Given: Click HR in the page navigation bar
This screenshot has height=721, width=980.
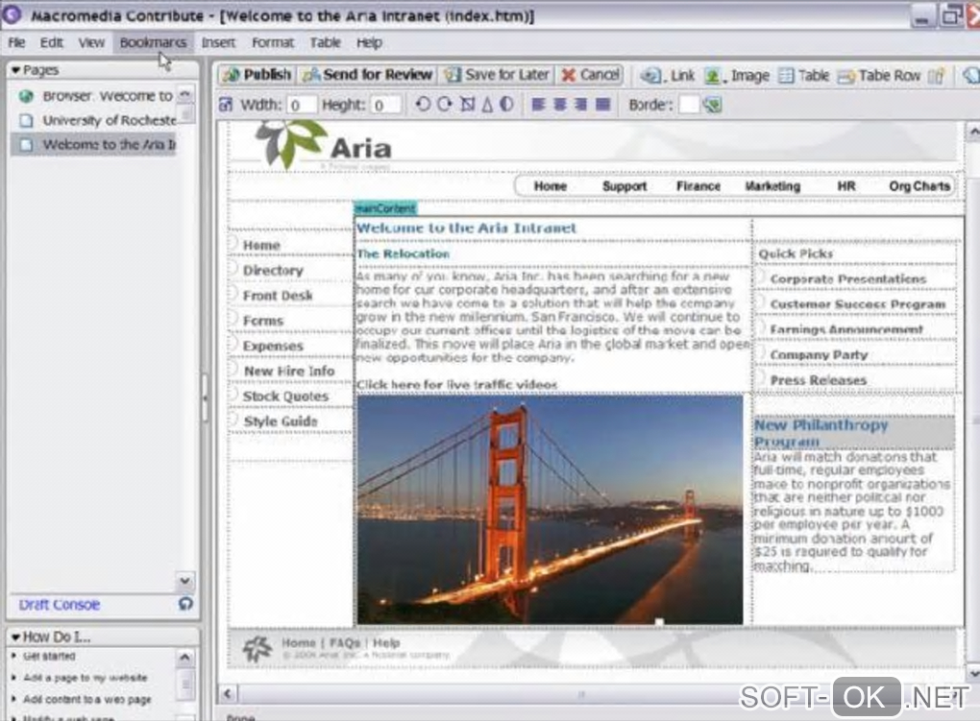Looking at the screenshot, I should pos(846,186).
